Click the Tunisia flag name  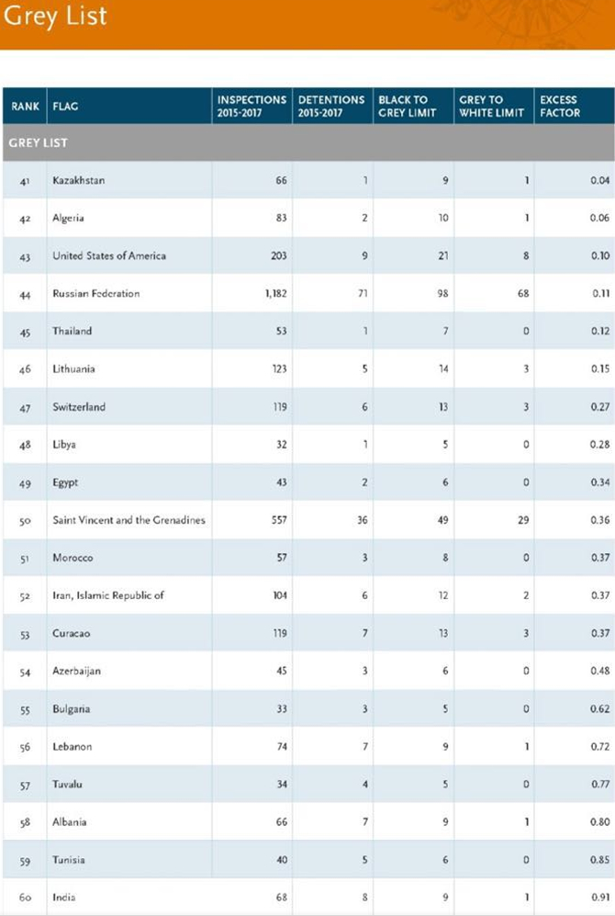tap(70, 860)
